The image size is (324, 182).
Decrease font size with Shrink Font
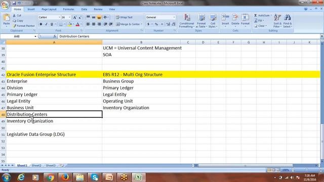[x=80, y=17]
